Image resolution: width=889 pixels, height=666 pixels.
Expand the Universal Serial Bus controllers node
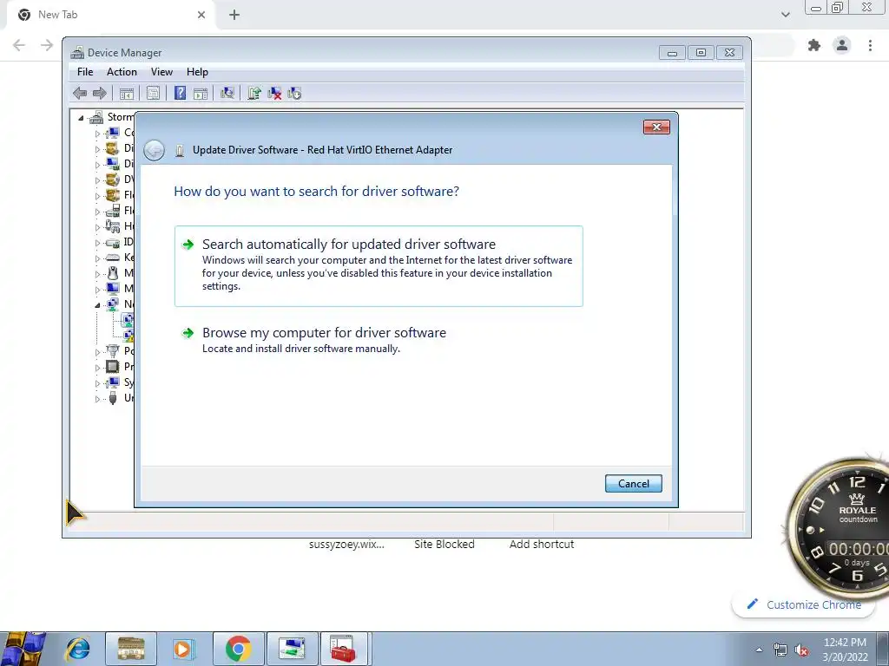click(97, 399)
